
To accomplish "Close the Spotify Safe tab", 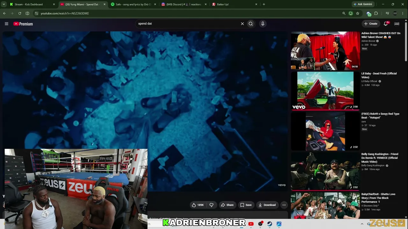I will [x=155, y=4].
